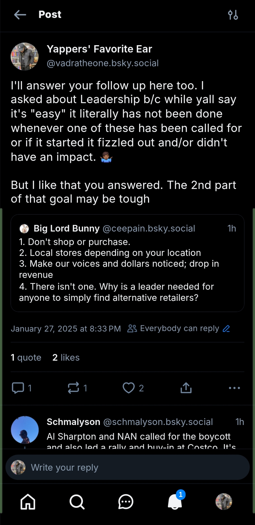Repost this post with the repost icon
The width and height of the screenshot is (255, 525).
(73, 388)
